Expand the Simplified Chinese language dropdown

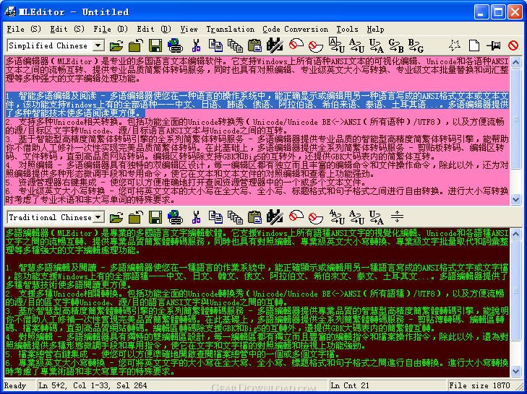point(98,45)
